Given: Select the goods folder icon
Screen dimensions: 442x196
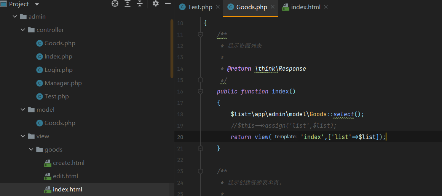Looking at the screenshot, I should click(40, 150).
